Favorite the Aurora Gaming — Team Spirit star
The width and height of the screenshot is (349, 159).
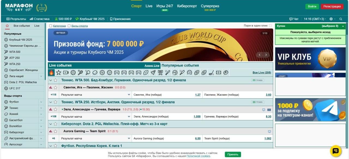tap(55, 131)
